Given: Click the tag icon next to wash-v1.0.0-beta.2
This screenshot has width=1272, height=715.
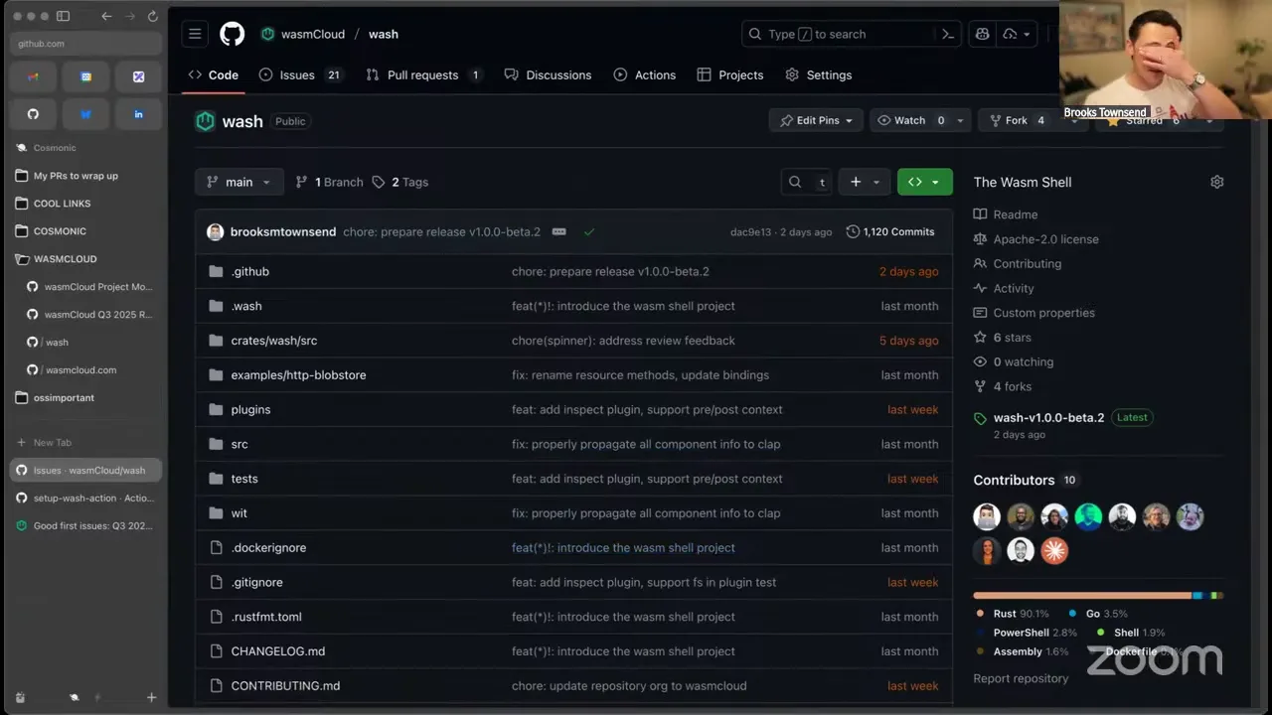Looking at the screenshot, I should [x=981, y=418].
